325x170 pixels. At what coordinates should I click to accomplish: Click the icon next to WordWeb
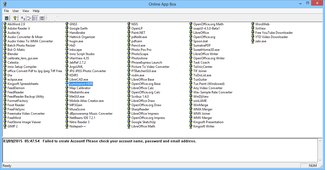click(253, 24)
